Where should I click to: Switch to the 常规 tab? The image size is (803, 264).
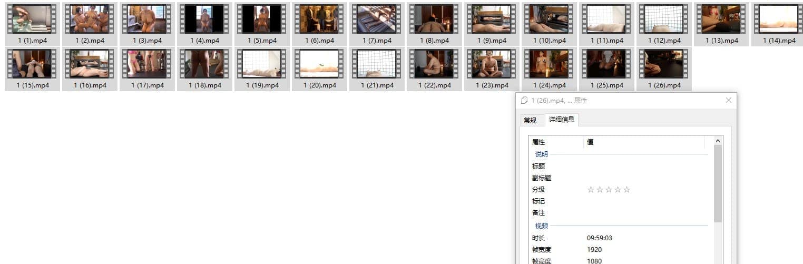point(530,120)
